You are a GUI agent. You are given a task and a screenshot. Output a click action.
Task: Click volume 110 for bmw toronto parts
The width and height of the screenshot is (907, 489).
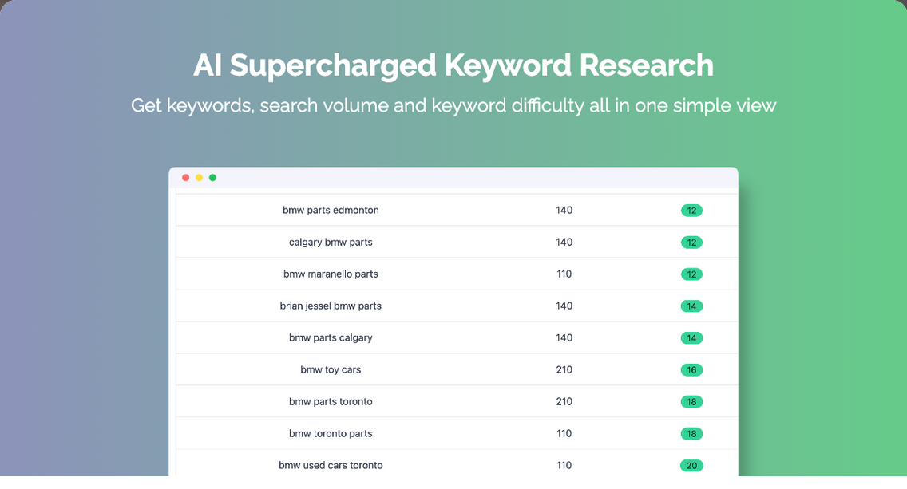[x=564, y=433]
